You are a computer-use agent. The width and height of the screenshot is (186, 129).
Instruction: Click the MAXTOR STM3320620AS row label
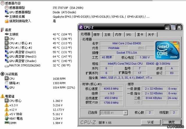click(25, 66)
